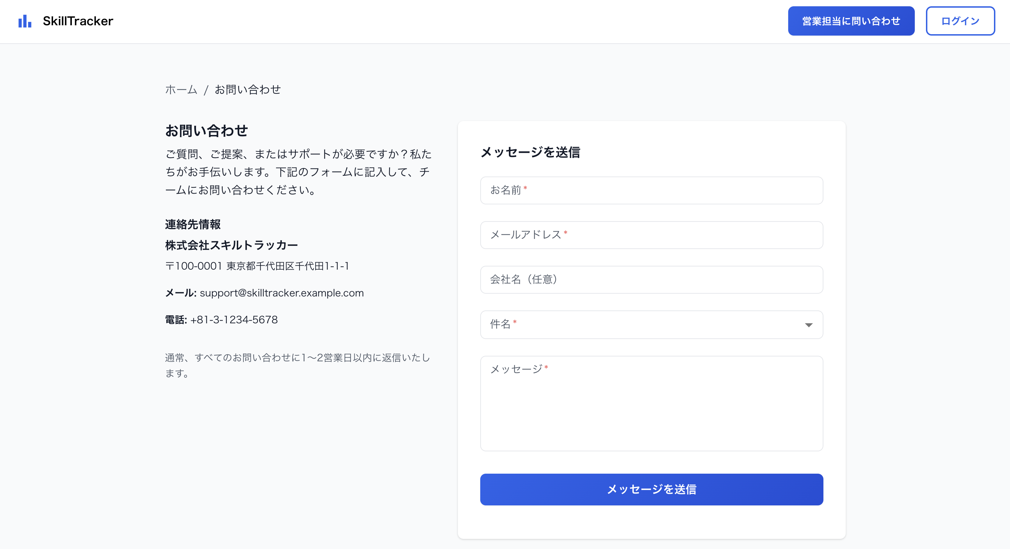
Task: Click the お問い合わせ breadcrumb item
Action: coord(247,89)
